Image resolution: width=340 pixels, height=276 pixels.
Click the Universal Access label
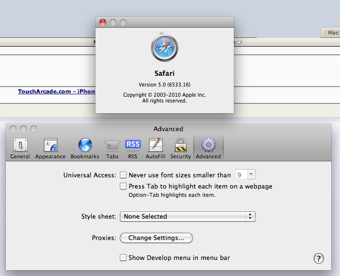click(90, 175)
